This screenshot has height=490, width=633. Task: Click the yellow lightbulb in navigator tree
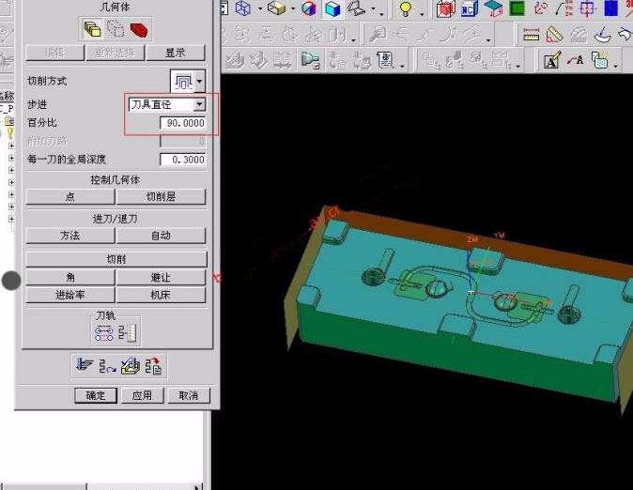click(x=10, y=133)
